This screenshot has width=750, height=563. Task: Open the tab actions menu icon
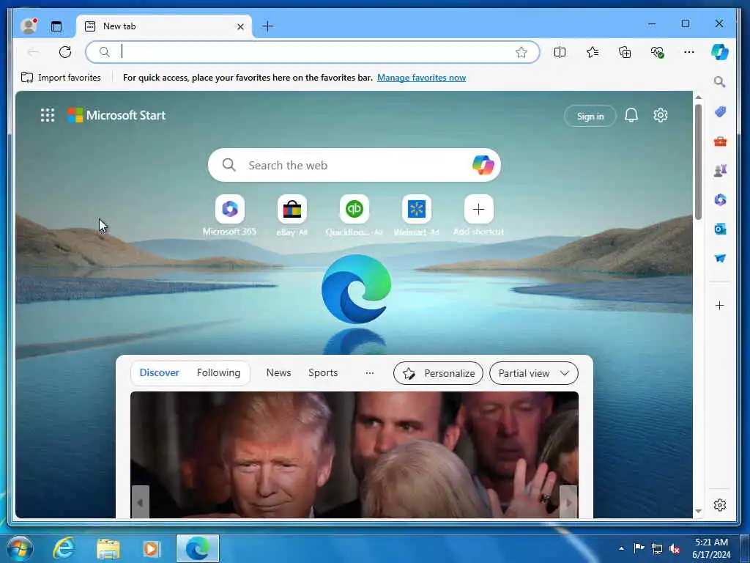tap(56, 26)
